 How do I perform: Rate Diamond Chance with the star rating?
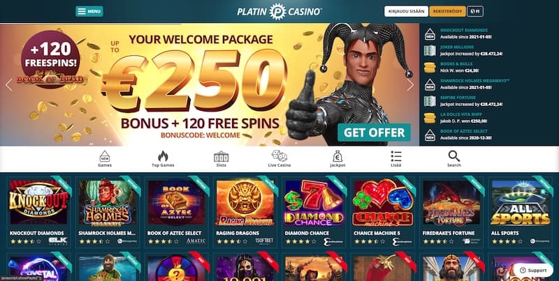point(300,241)
